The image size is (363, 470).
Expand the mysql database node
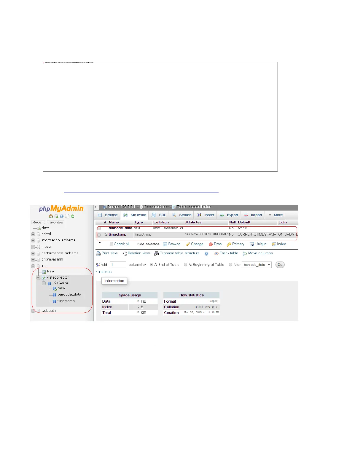(33, 247)
